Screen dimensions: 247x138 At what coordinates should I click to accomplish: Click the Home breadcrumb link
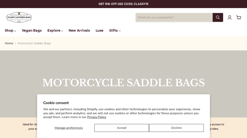point(9,43)
